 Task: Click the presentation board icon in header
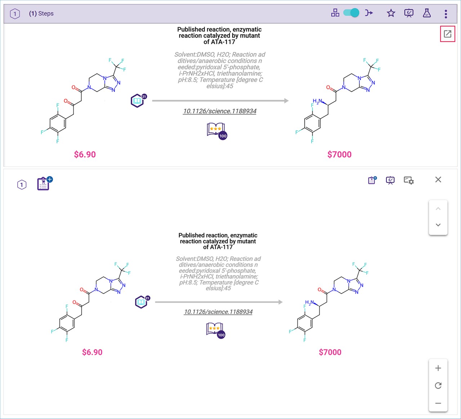coord(409,13)
